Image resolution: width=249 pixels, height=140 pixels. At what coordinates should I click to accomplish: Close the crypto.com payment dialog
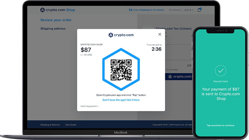[160, 34]
